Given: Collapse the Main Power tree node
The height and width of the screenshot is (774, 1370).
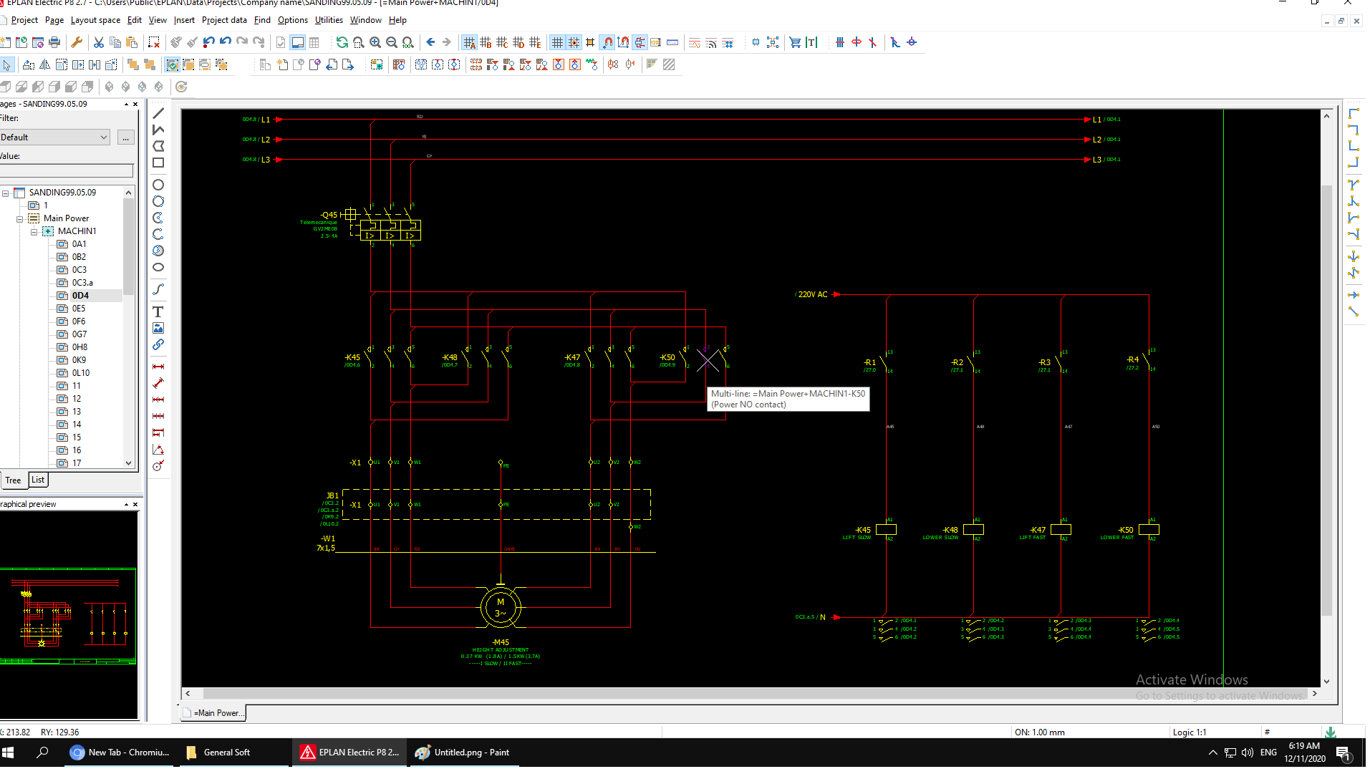Looking at the screenshot, I should coord(20,219).
